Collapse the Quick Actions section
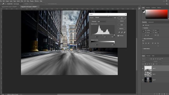 (142, 49)
